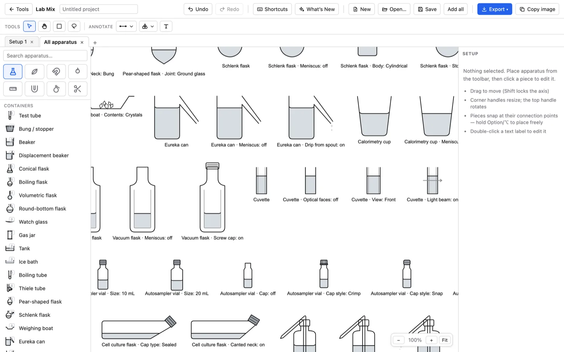Click the Vacuum flask Screw cap drawing
This screenshot has width=564, height=352.
click(x=212, y=197)
